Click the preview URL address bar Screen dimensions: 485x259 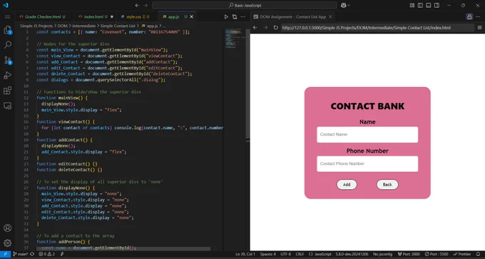coord(377,28)
